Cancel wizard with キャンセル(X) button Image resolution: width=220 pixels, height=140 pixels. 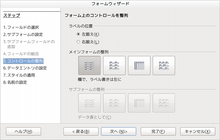pos(198,131)
